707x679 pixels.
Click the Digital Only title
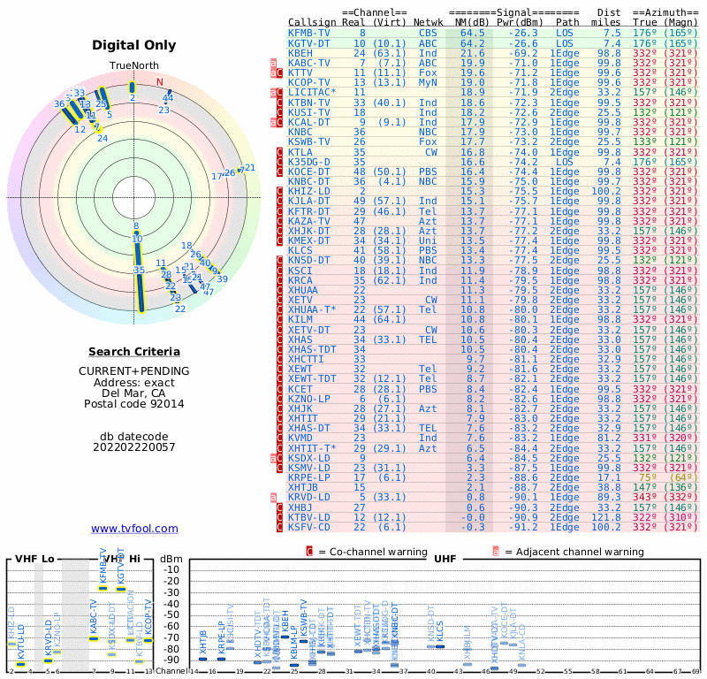pyautogui.click(x=134, y=45)
